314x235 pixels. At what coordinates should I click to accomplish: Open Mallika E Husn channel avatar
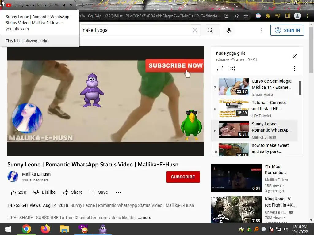13,177
